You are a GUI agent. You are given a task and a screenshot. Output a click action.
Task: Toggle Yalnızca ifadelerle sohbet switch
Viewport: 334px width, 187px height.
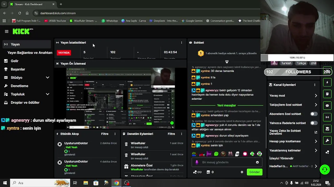click(314, 123)
